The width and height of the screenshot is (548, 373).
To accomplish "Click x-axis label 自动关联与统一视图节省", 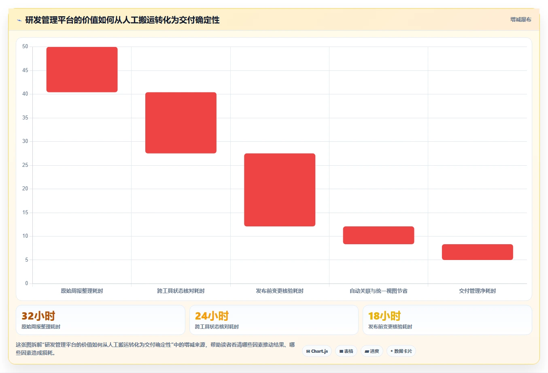I will (x=378, y=291).
